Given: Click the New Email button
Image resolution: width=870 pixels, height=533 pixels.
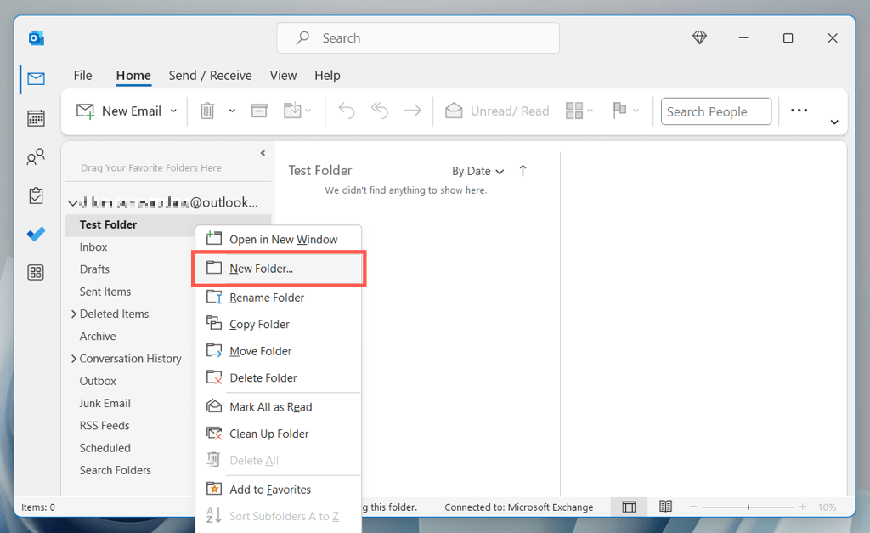Looking at the screenshot, I should point(121,111).
